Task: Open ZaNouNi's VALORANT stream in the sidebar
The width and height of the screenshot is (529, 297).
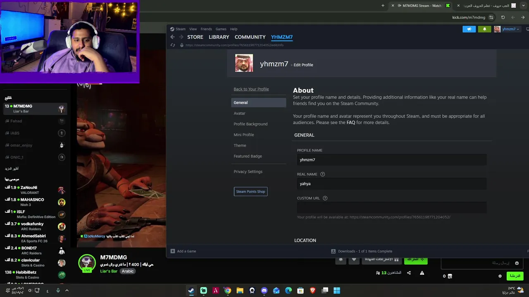Action: (x=35, y=190)
